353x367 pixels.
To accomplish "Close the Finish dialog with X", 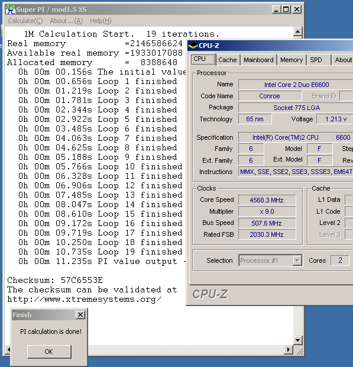I will pyautogui.click(x=80, y=315).
